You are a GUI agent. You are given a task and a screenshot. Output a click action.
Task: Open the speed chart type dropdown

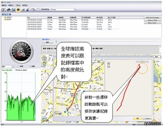pyautogui.click(x=7, y=66)
